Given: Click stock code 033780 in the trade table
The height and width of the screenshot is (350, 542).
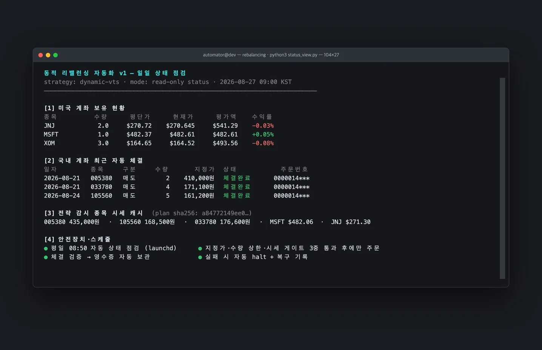Looking at the screenshot, I should coord(101,187).
